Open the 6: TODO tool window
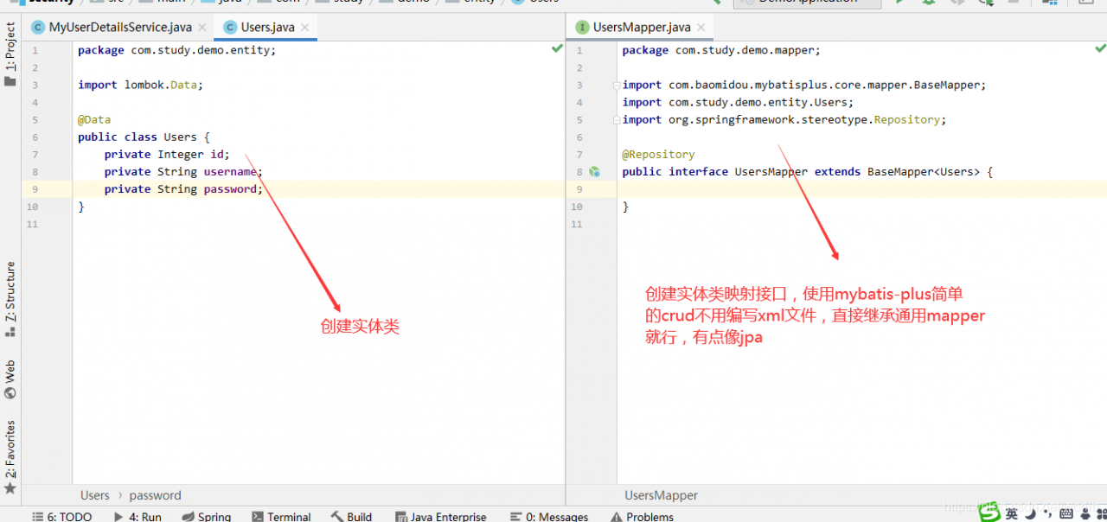Image resolution: width=1107 pixels, height=522 pixels. point(62,516)
